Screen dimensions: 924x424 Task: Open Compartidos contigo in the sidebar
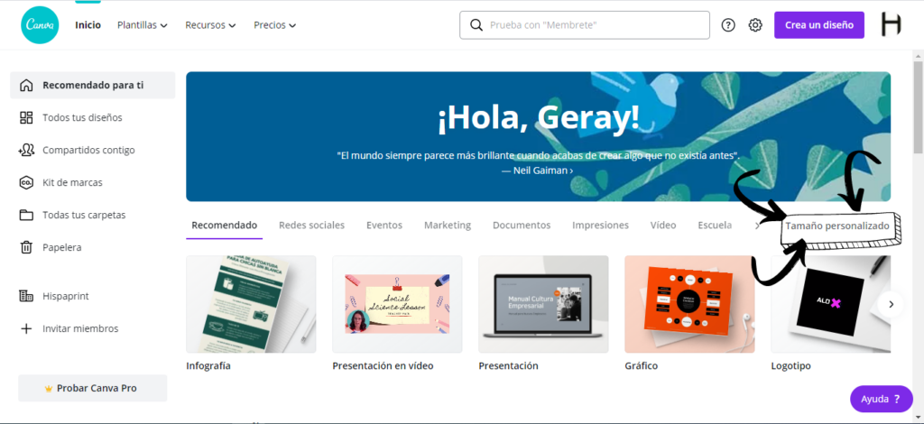click(x=93, y=150)
